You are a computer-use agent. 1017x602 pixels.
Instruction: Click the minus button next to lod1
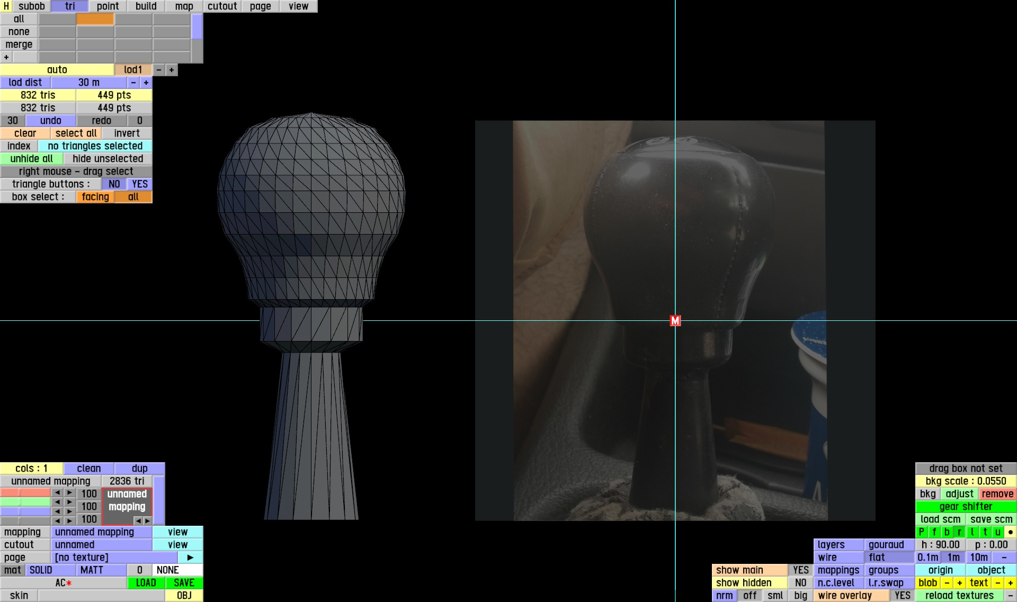click(159, 70)
